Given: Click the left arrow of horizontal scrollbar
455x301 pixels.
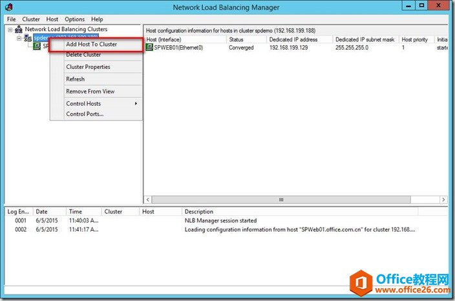Looking at the screenshot, I should [148, 199].
